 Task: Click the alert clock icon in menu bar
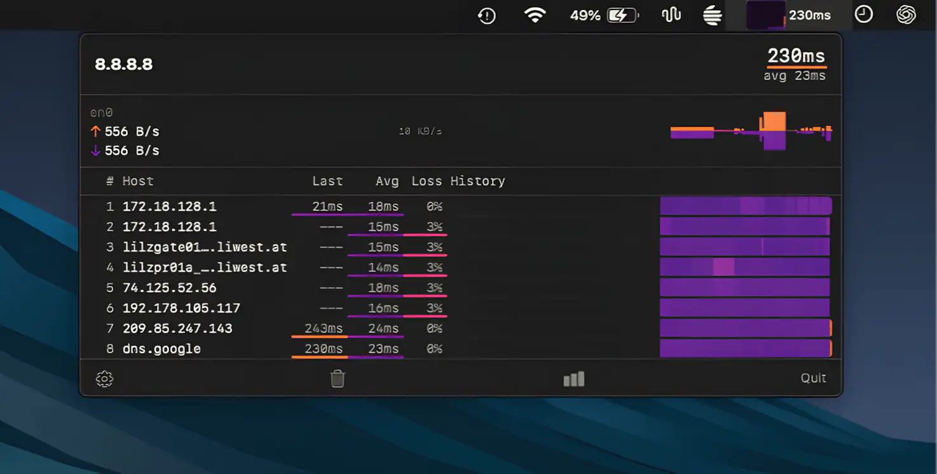click(x=487, y=15)
